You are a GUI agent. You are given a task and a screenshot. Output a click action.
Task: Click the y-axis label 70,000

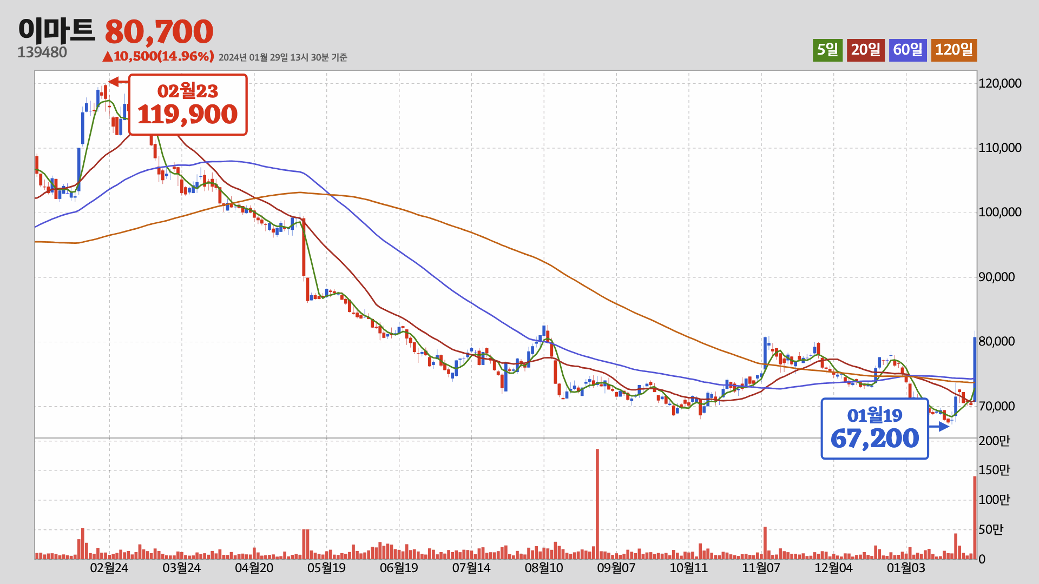[997, 406]
